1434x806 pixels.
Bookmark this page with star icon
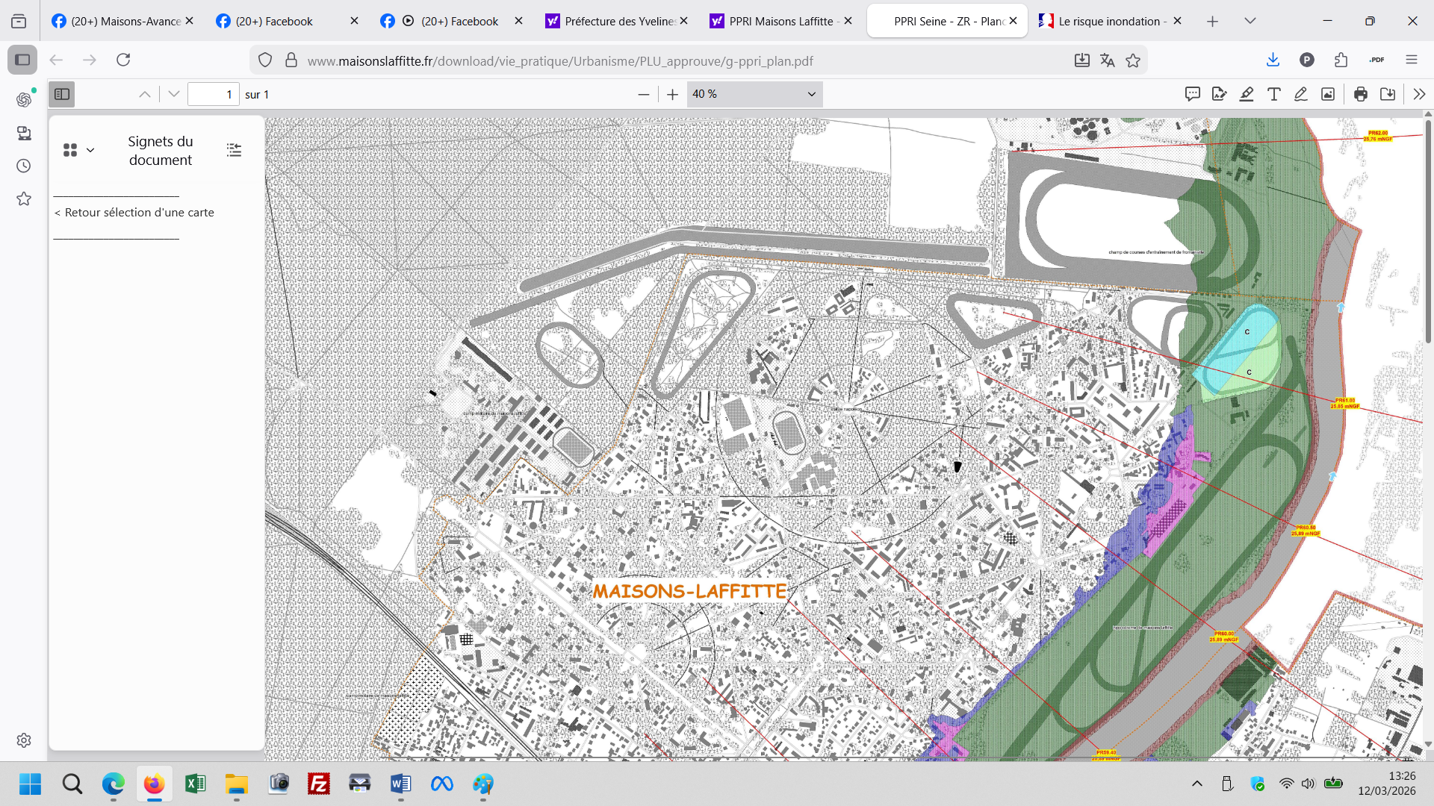coord(1133,60)
